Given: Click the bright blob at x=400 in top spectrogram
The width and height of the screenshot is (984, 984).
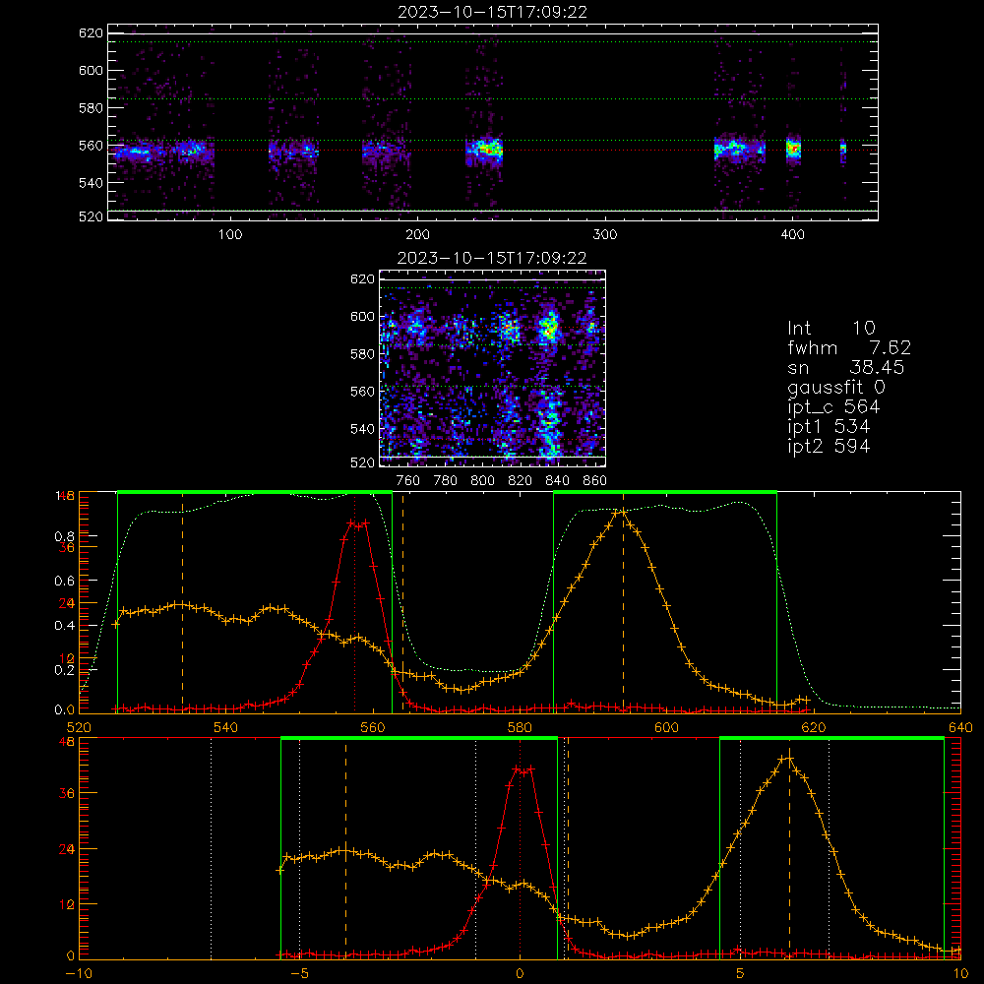Looking at the screenshot, I should [793, 149].
